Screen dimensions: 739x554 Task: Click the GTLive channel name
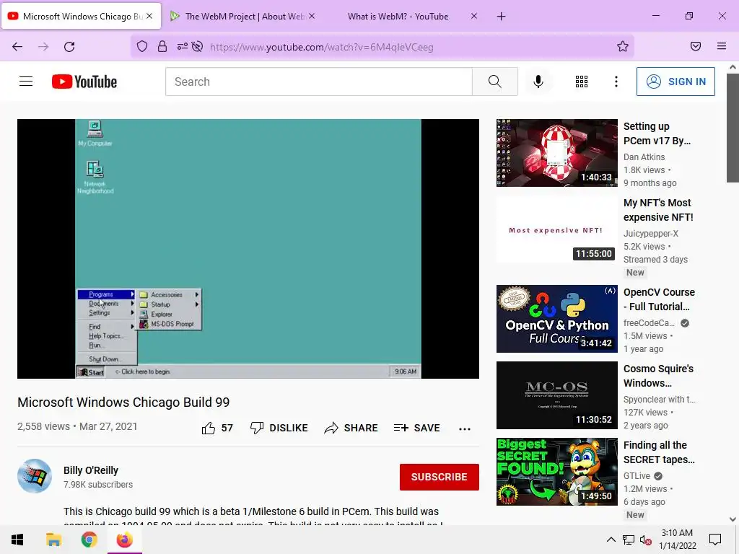(637, 476)
